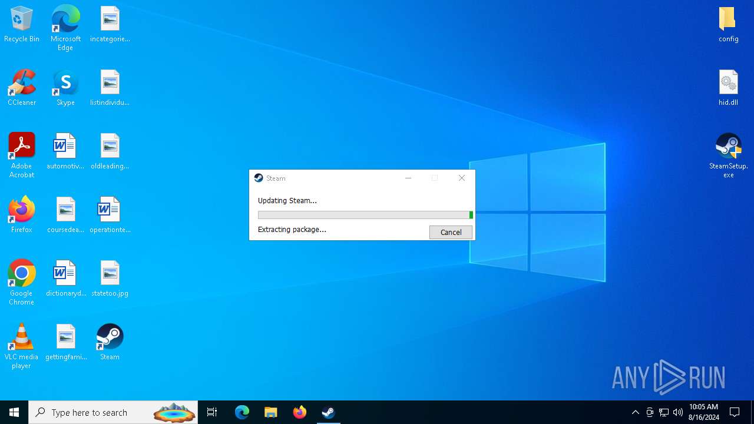Show hidden system tray icons

635,412
